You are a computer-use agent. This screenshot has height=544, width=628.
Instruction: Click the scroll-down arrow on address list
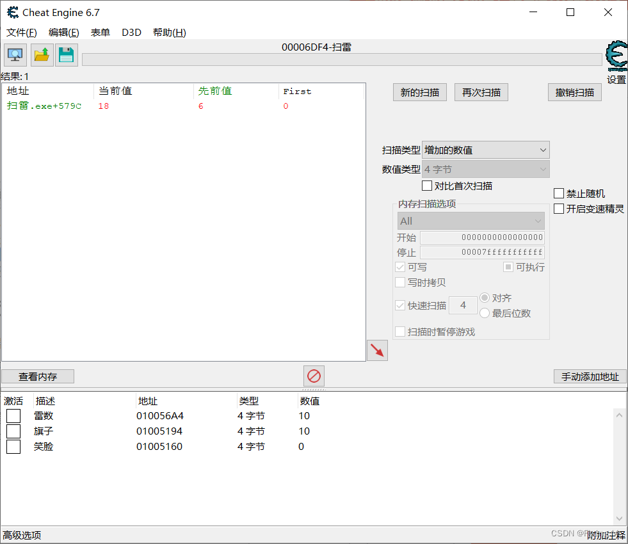(x=618, y=519)
